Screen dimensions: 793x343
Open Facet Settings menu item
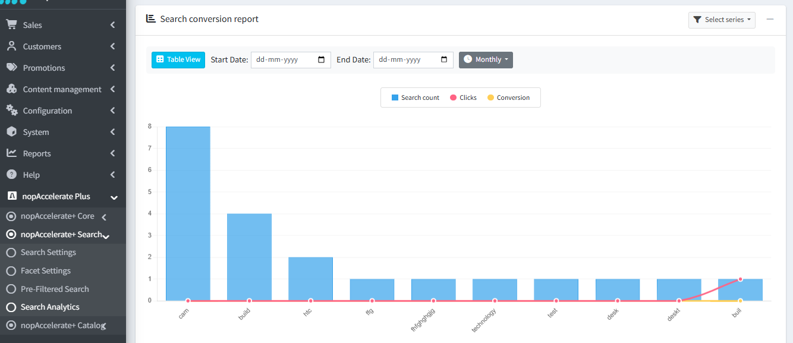point(46,271)
